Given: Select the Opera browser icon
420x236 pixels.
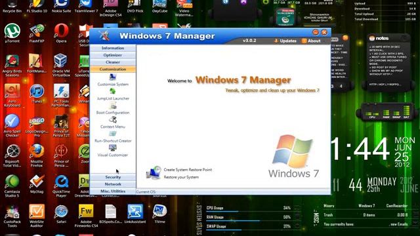Looking at the screenshot, I should tap(61, 33).
